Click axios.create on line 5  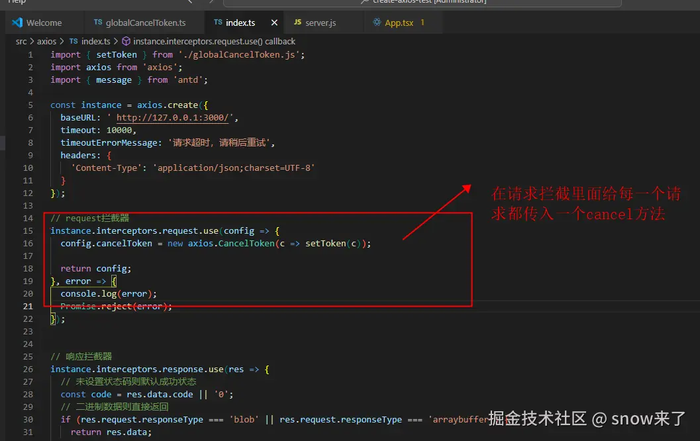pyautogui.click(x=168, y=105)
